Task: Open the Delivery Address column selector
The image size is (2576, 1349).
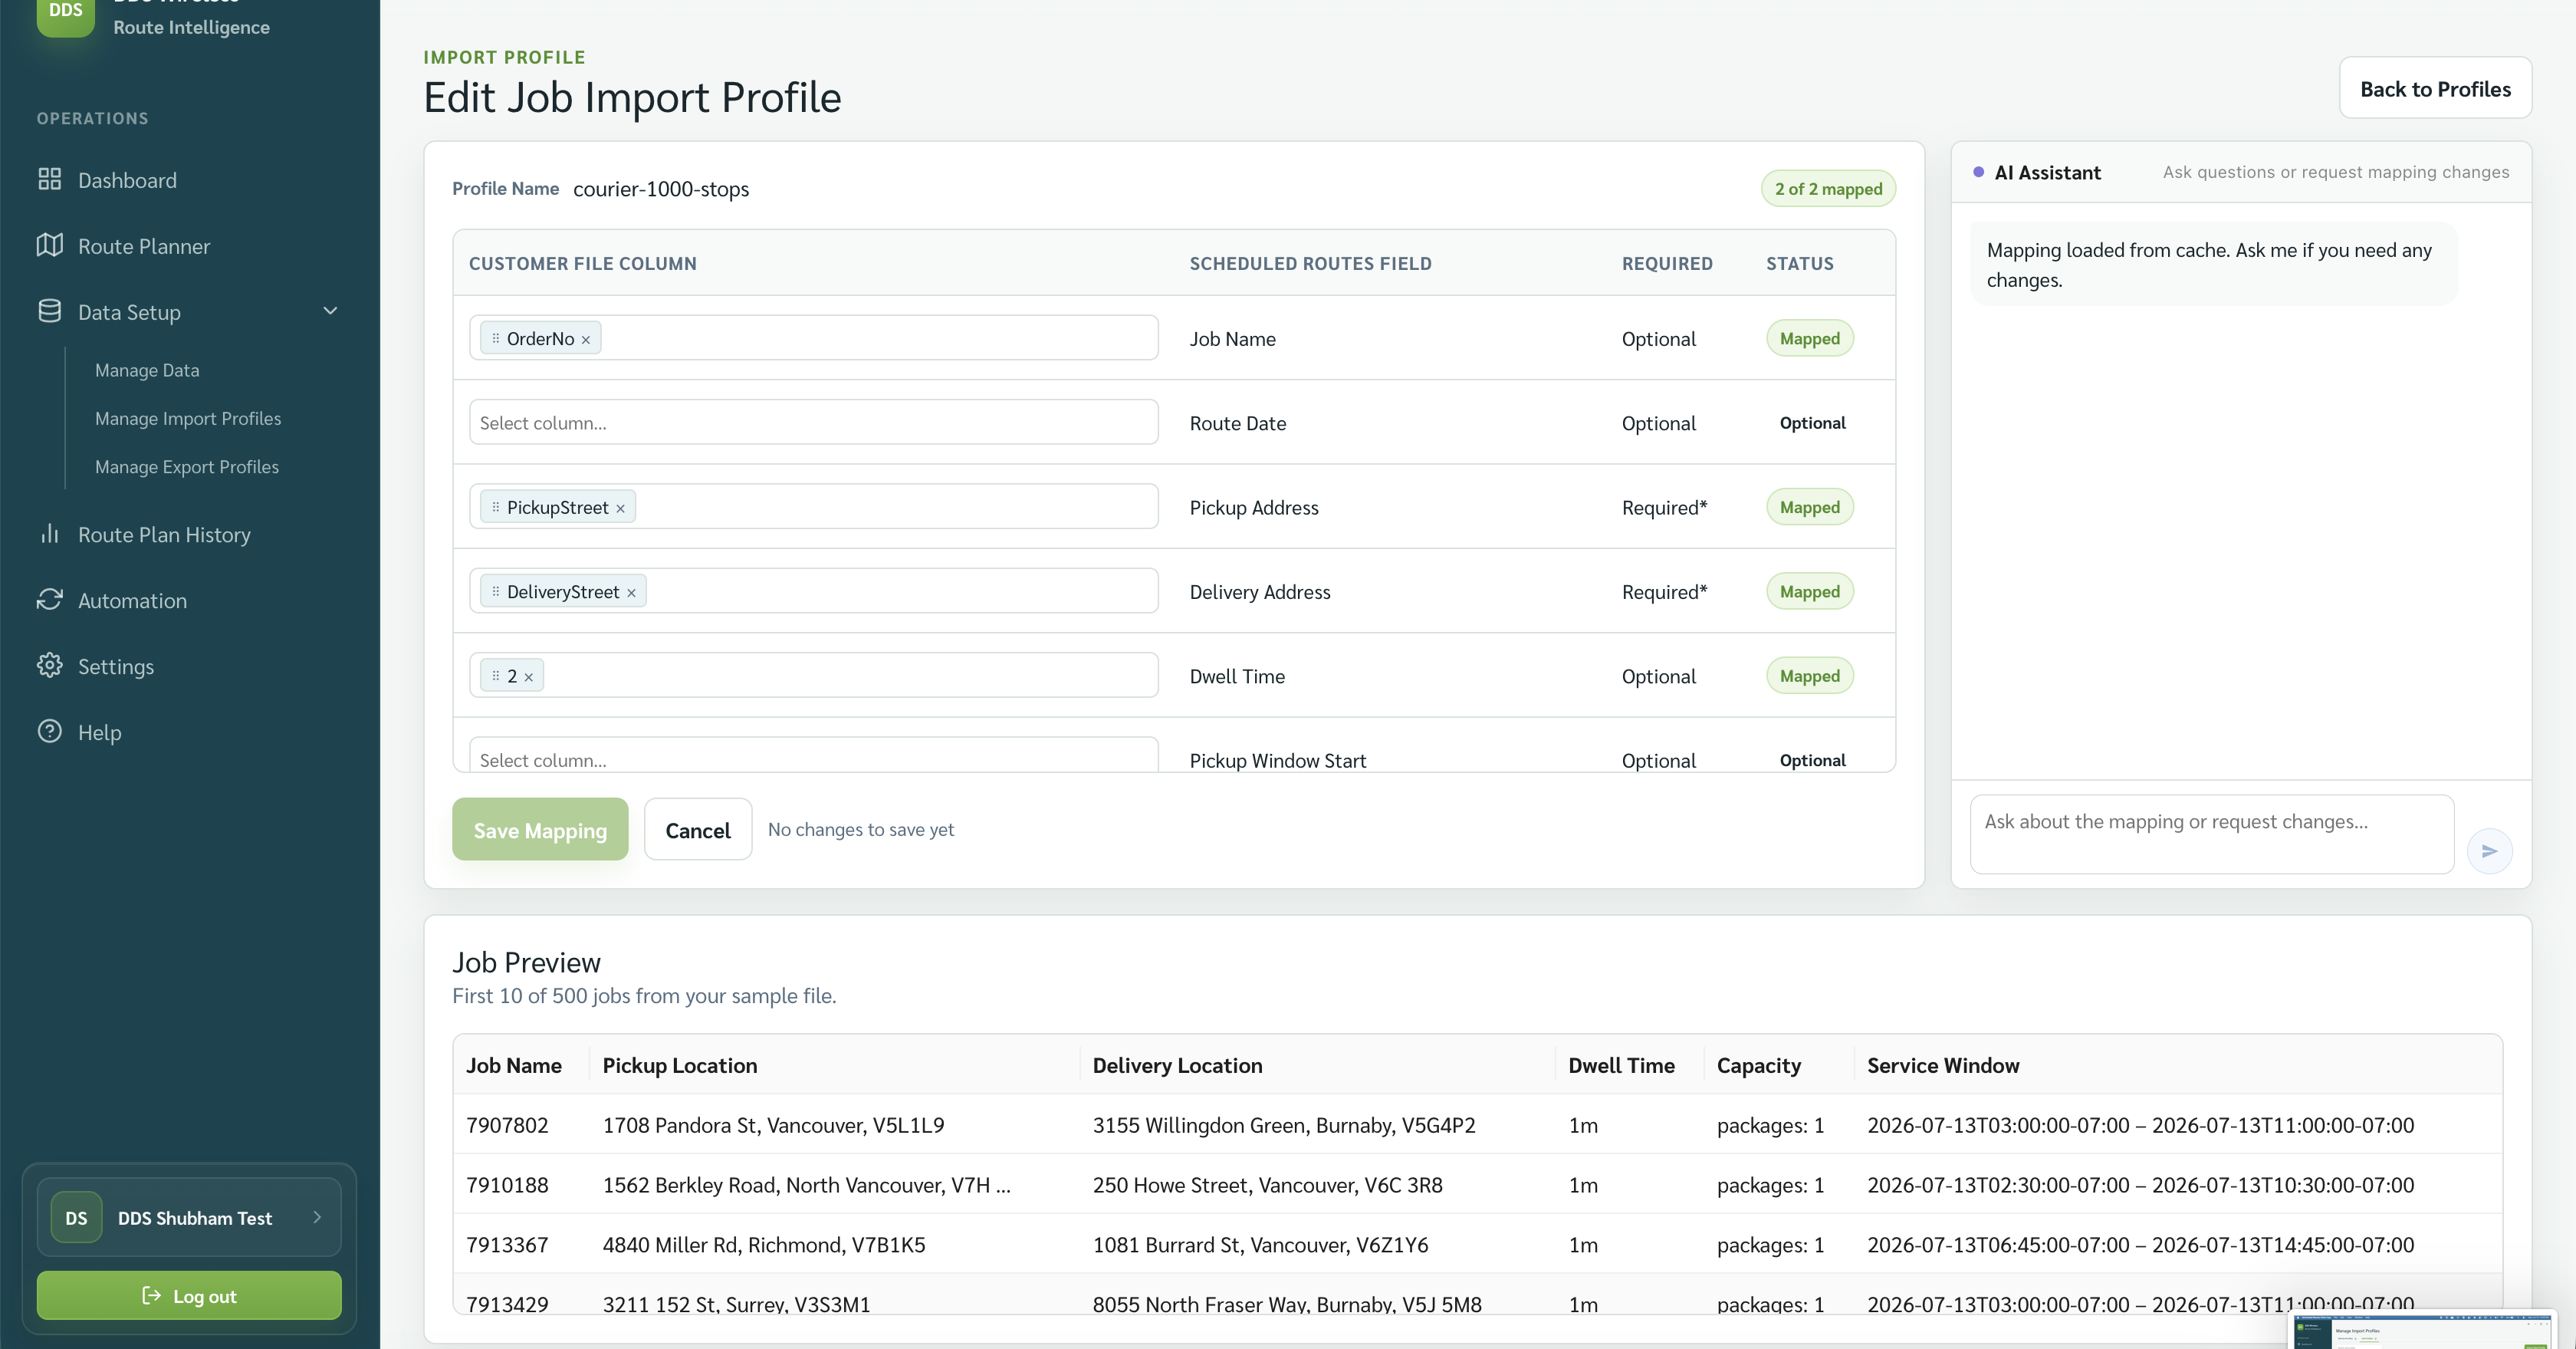Action: pos(813,591)
